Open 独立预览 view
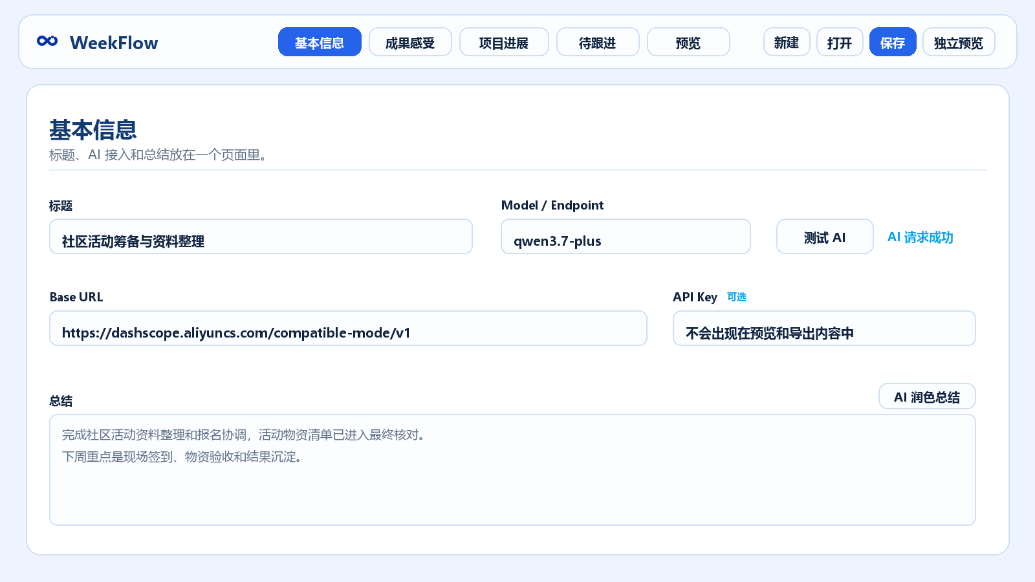 tap(959, 42)
